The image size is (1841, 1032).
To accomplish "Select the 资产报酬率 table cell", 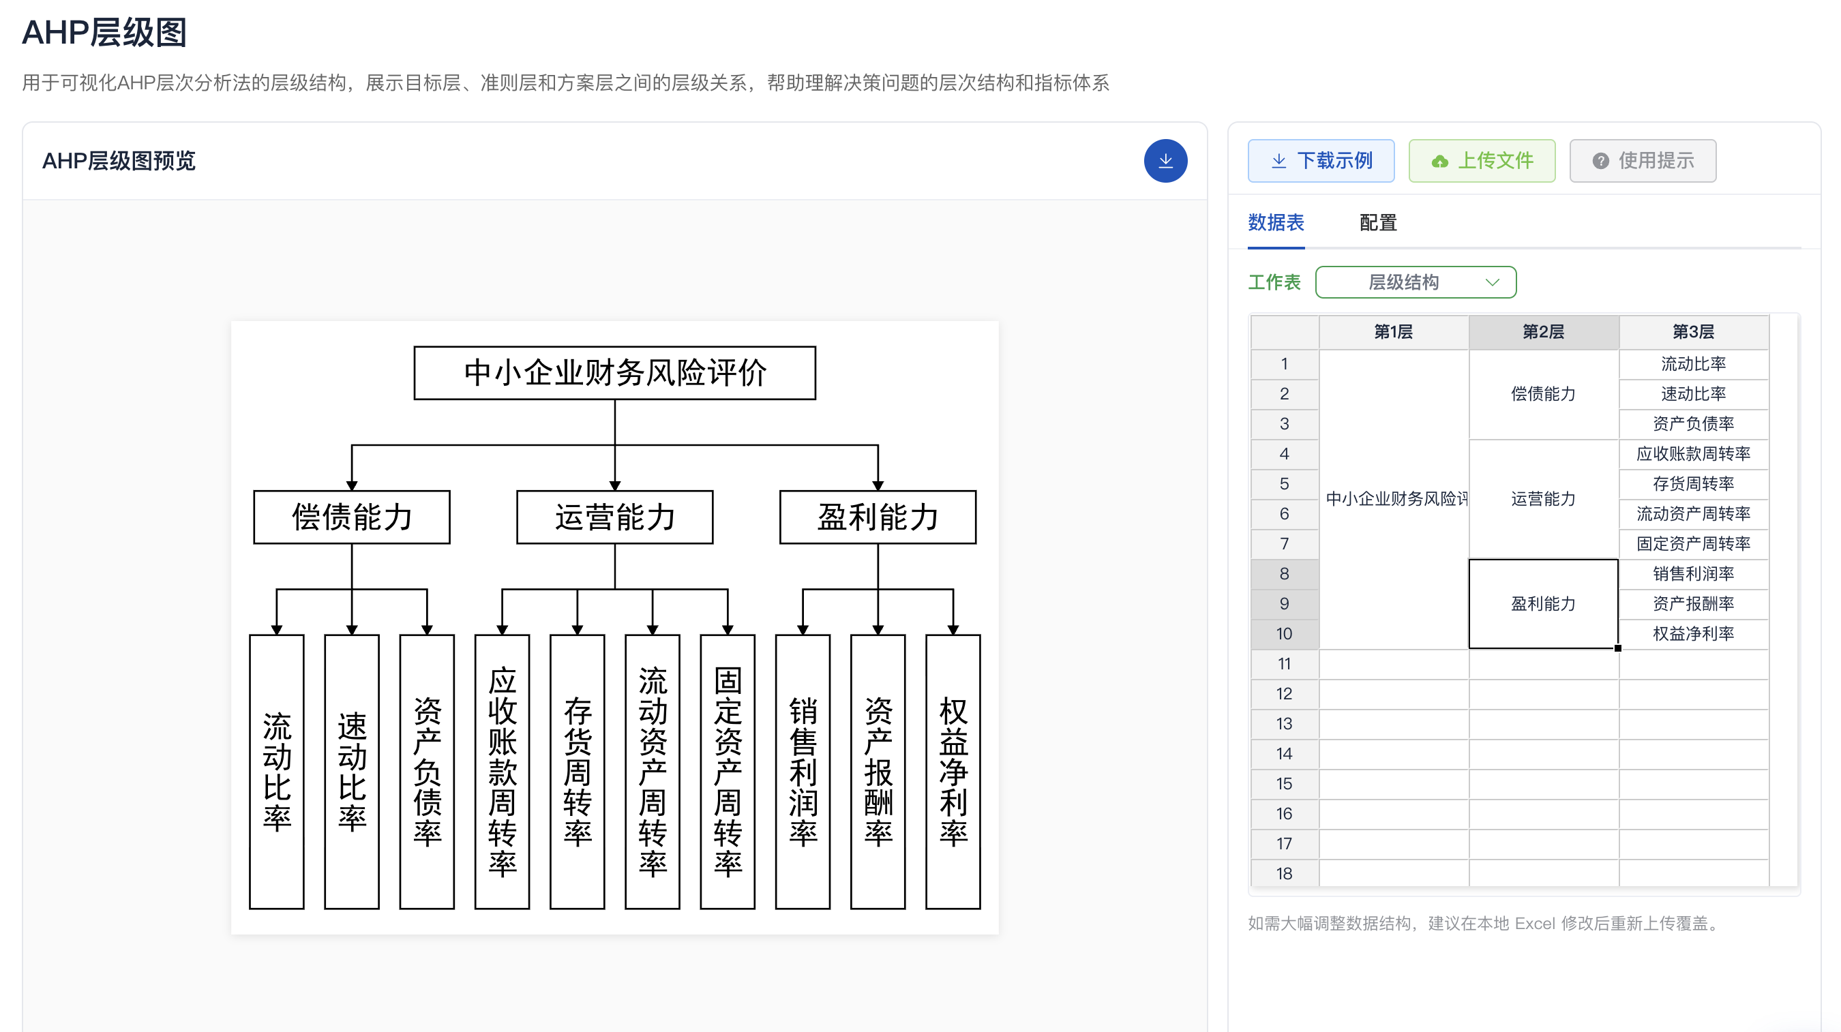I will point(1694,604).
